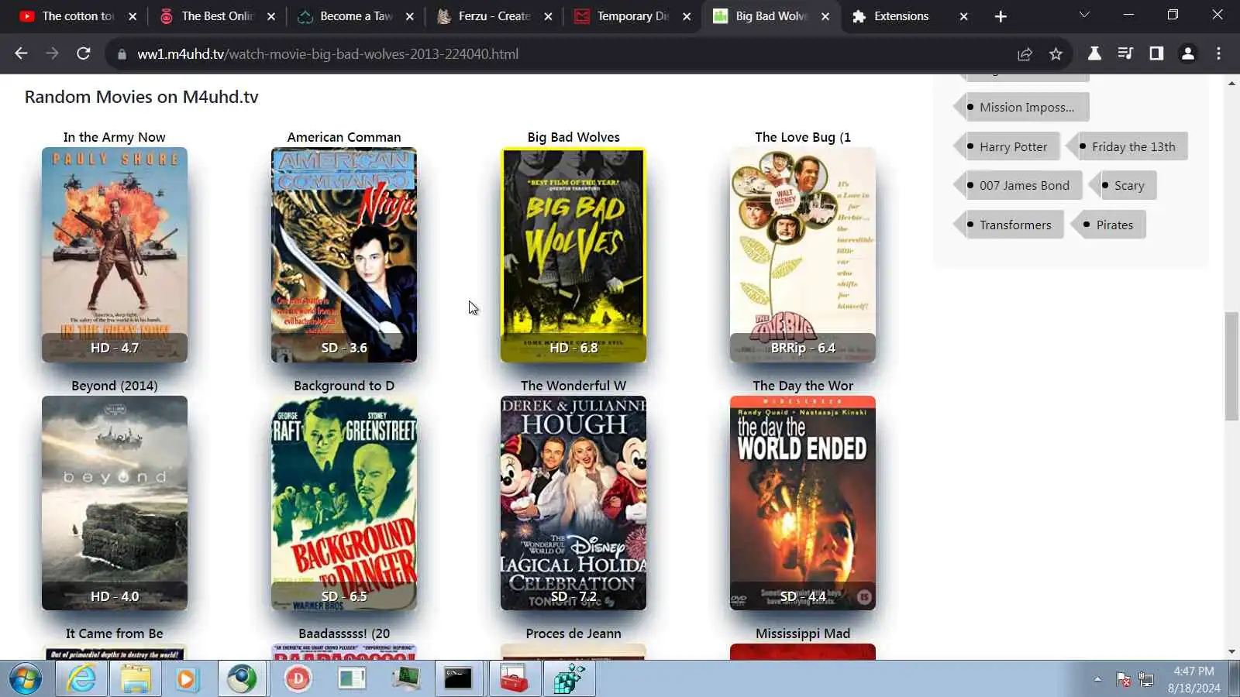This screenshot has width=1240, height=697.
Task: Open the Registry Editor cubes icon
Action: [570, 679]
